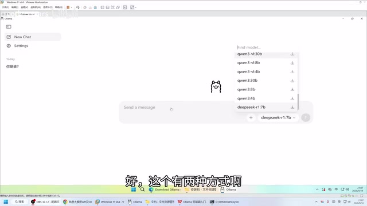
Task: Send the message with arrow button
Action: 306,118
